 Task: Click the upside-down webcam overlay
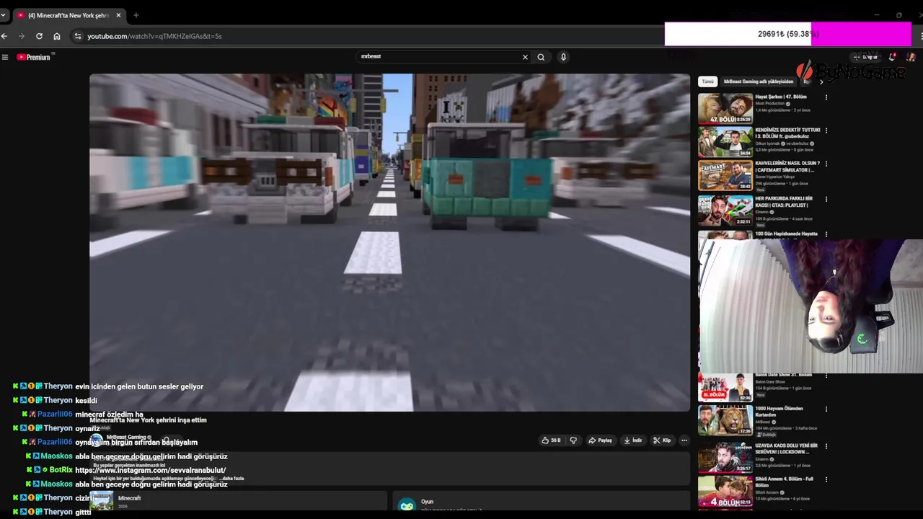[x=811, y=306]
